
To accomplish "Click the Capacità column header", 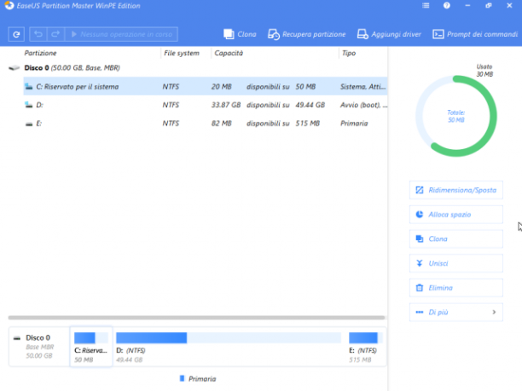I will (x=229, y=53).
